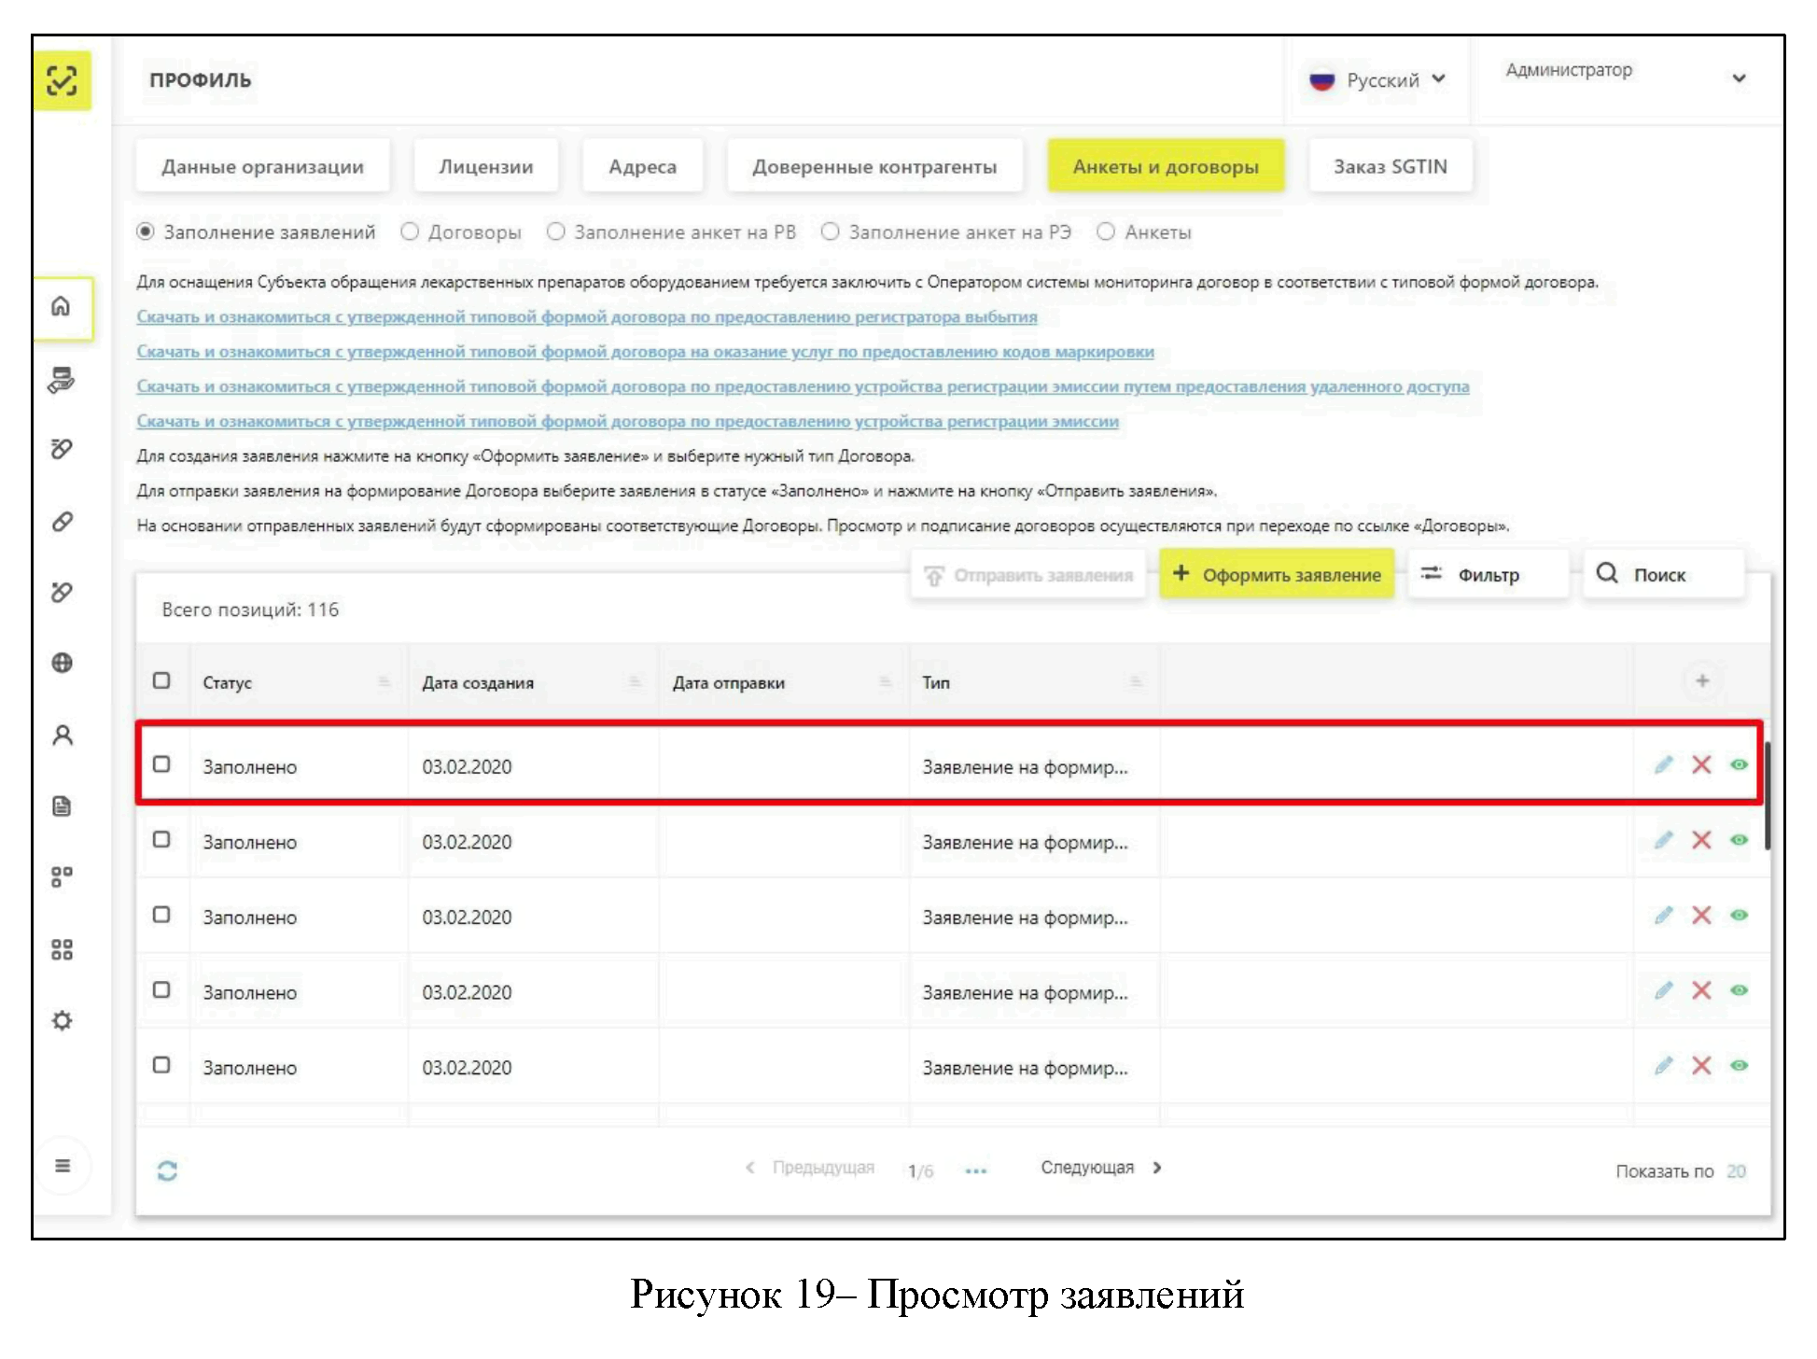The image size is (1817, 1359).
Task: Open the settings gear icon in sidebar
Action: (x=62, y=1020)
